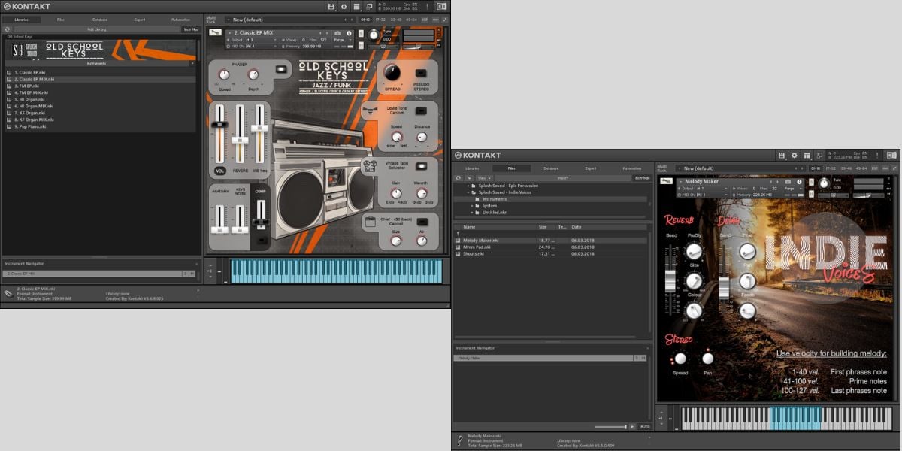Toggle AUTO preview button in Indie Voices window
This screenshot has width=902, height=451.
[645, 427]
